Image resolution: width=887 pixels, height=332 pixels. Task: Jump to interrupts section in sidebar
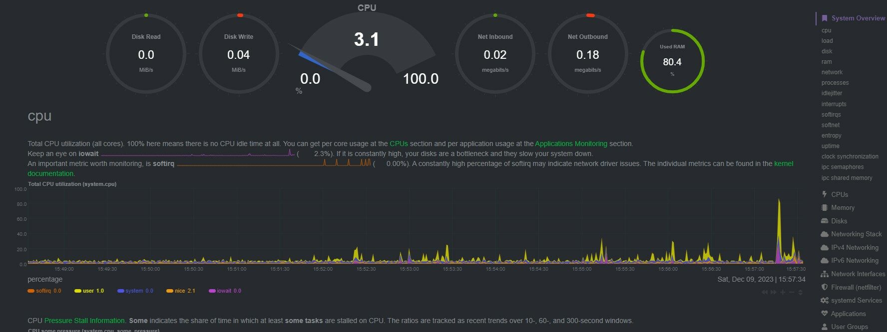tap(834, 104)
